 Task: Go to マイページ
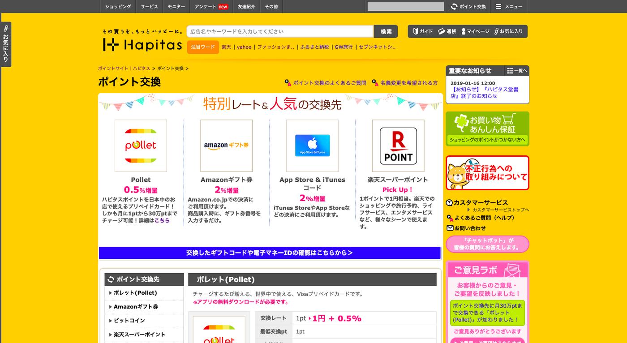click(x=475, y=31)
